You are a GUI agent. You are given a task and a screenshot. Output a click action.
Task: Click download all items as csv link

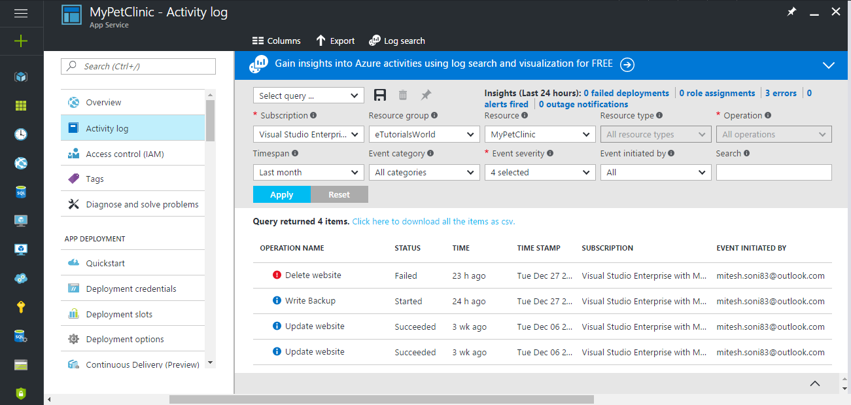[x=434, y=221]
